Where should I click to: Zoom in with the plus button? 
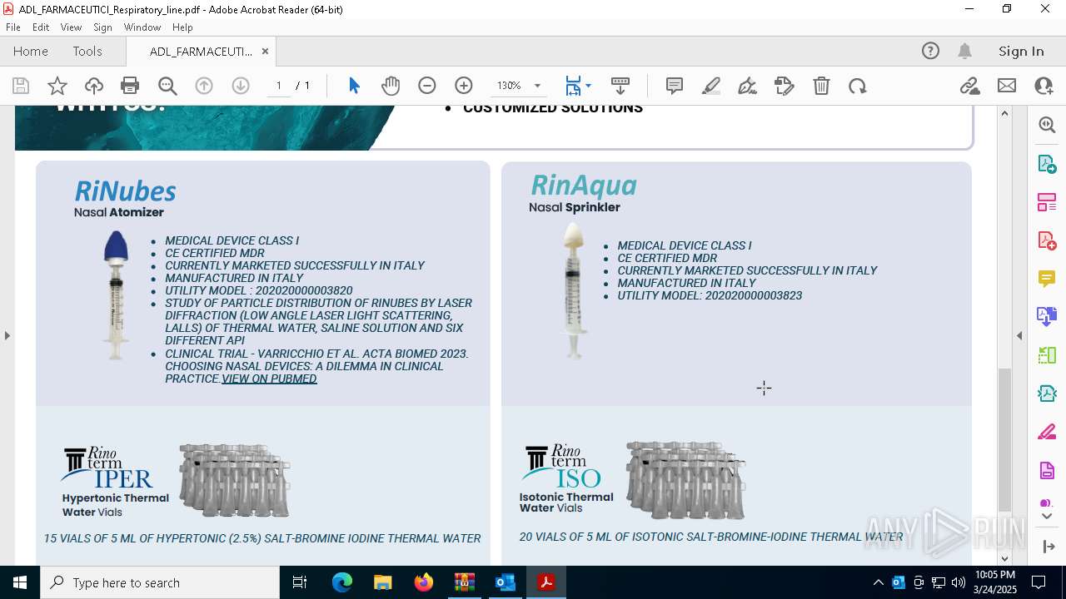tap(464, 86)
